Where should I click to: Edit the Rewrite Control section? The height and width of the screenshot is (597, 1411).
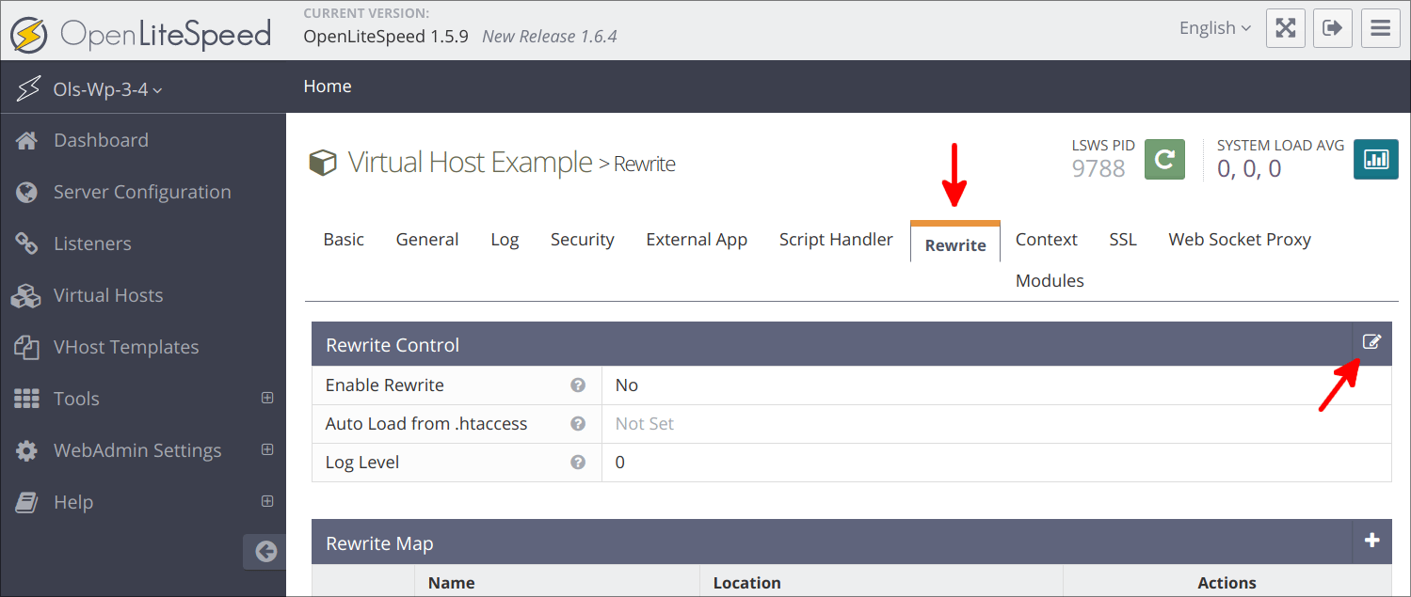(x=1371, y=342)
